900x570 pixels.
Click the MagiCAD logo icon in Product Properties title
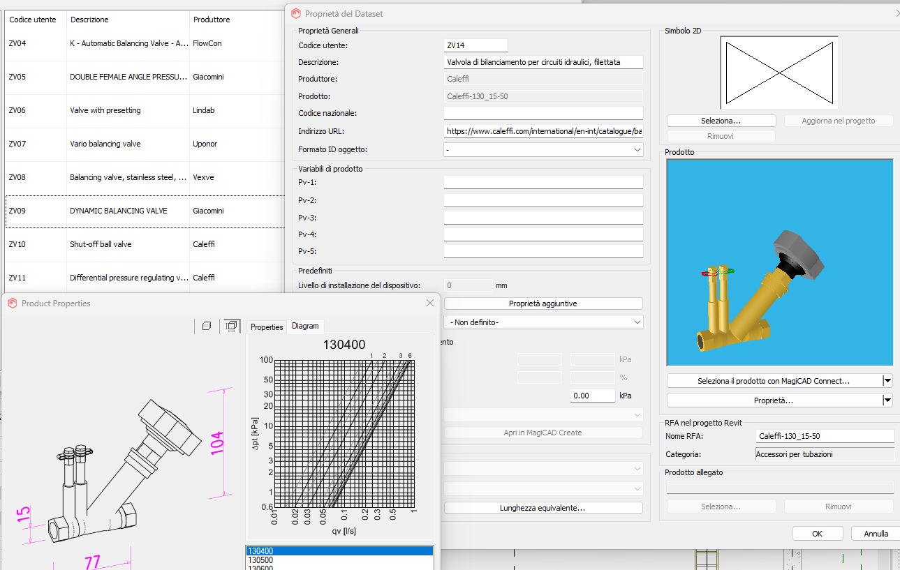[x=12, y=303]
